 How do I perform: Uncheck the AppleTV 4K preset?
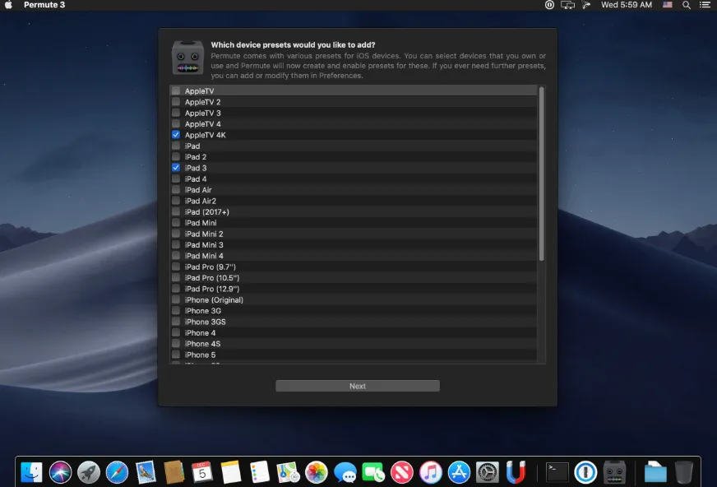coord(176,134)
